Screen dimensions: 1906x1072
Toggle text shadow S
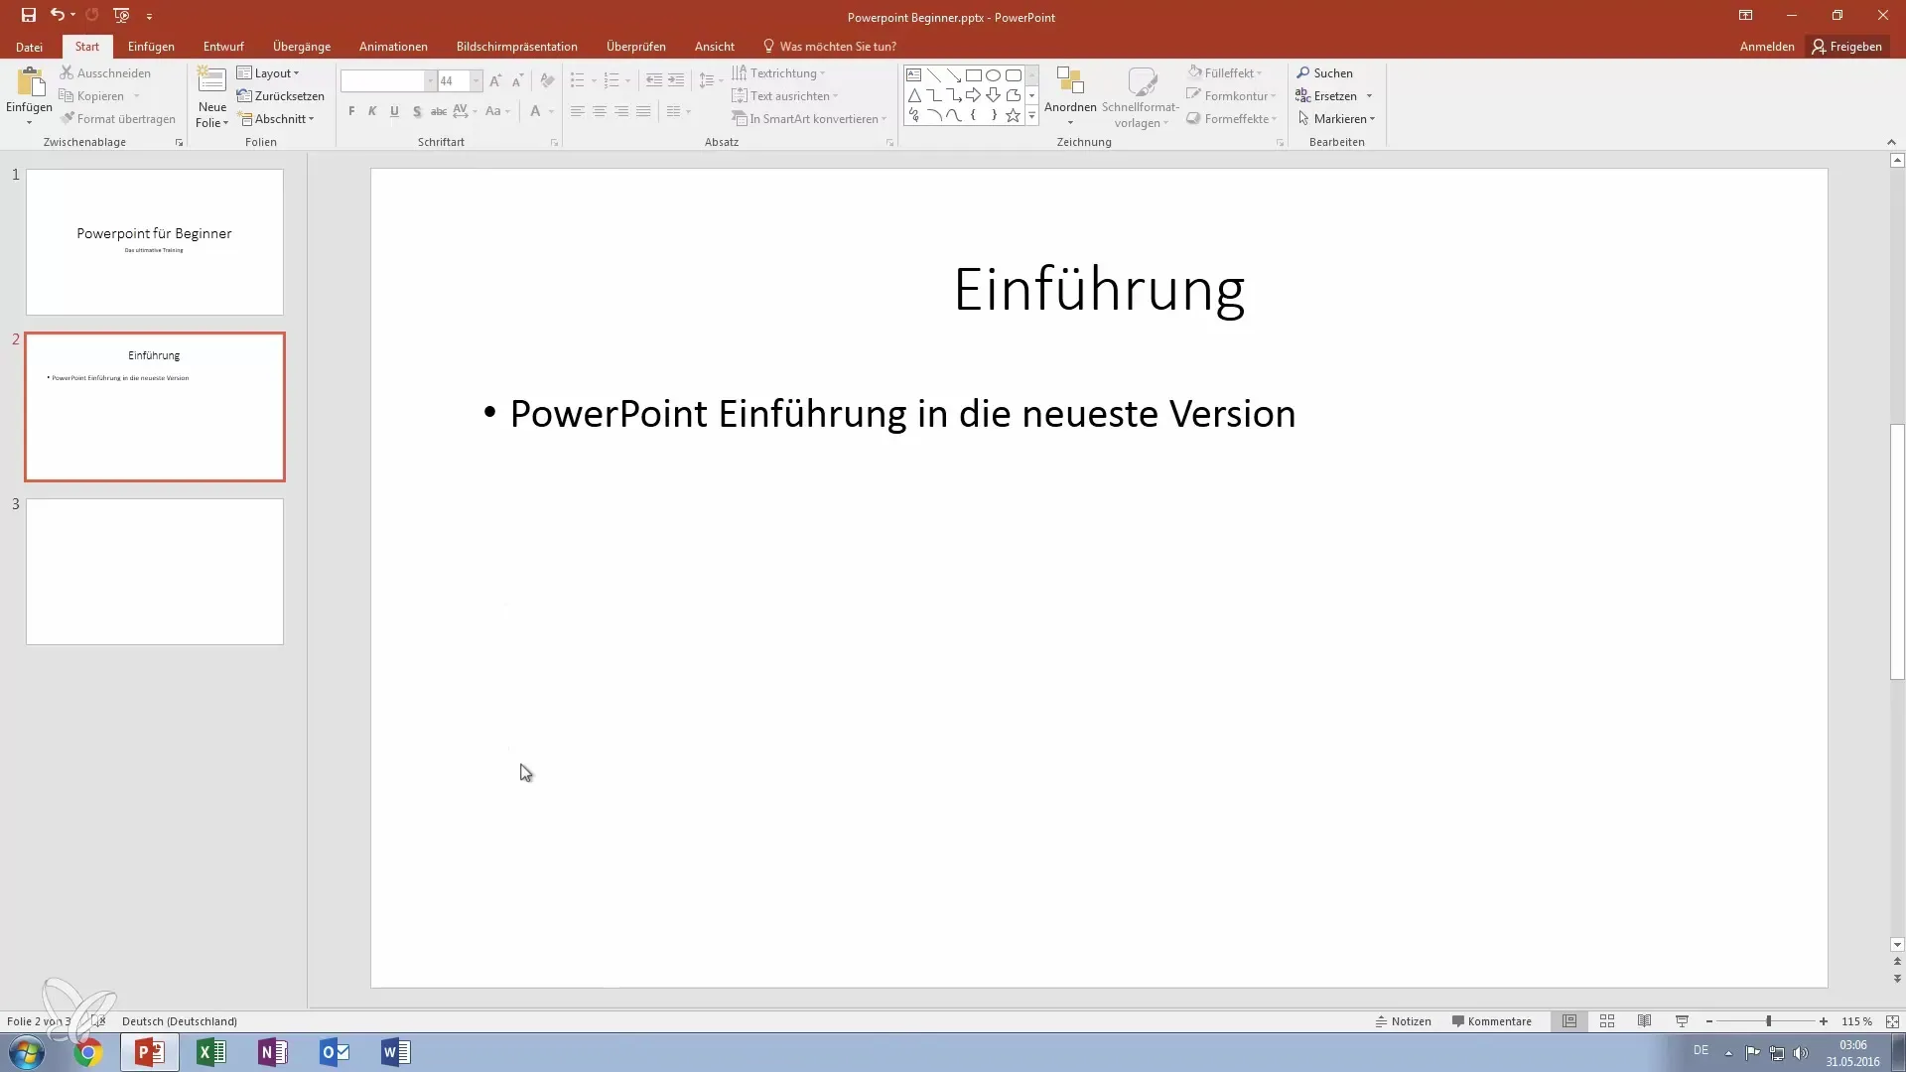(x=416, y=111)
